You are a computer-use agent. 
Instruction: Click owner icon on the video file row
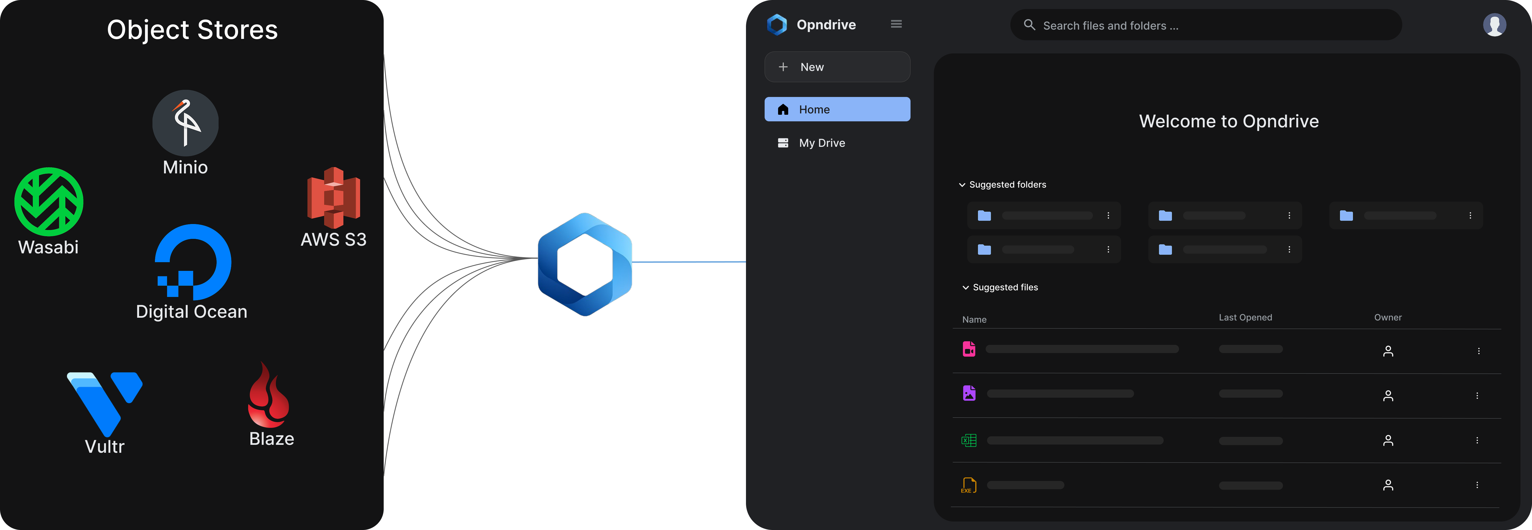click(1388, 351)
